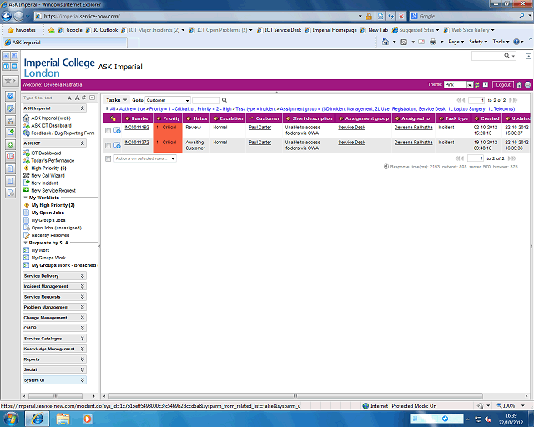The width and height of the screenshot is (534, 427).
Task: Click the red 1 - Critical cell in first row
Action: click(168, 129)
